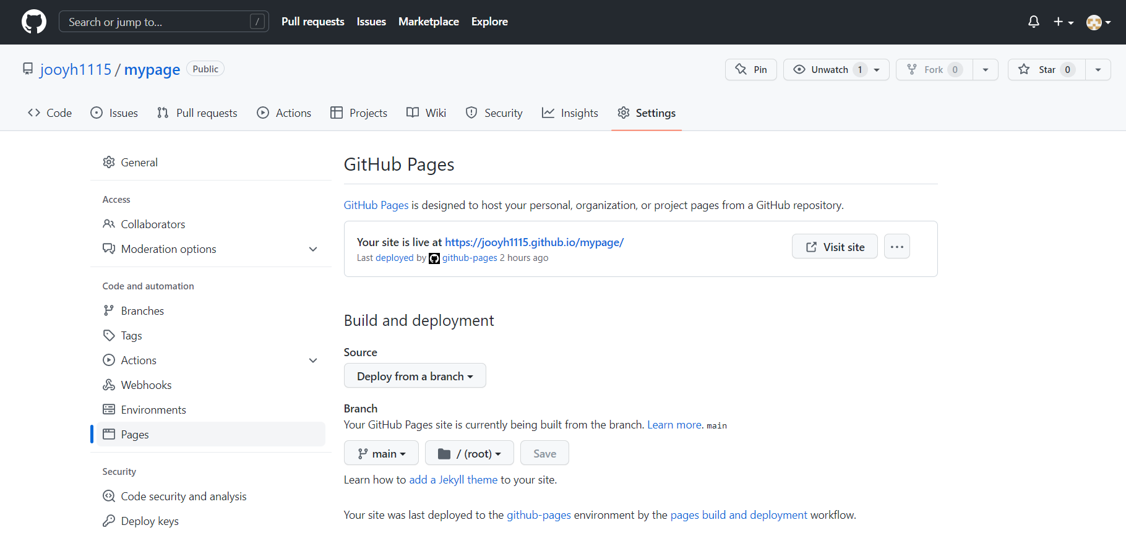Image resolution: width=1126 pixels, height=533 pixels.
Task: Open Pull requests in the top navigation
Action: (313, 22)
